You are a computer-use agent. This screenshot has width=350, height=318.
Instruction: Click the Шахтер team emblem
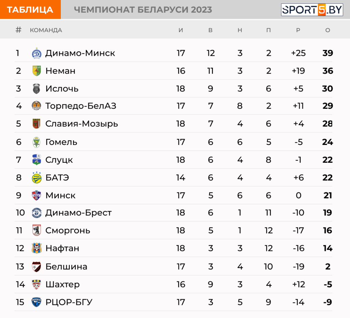(36, 284)
